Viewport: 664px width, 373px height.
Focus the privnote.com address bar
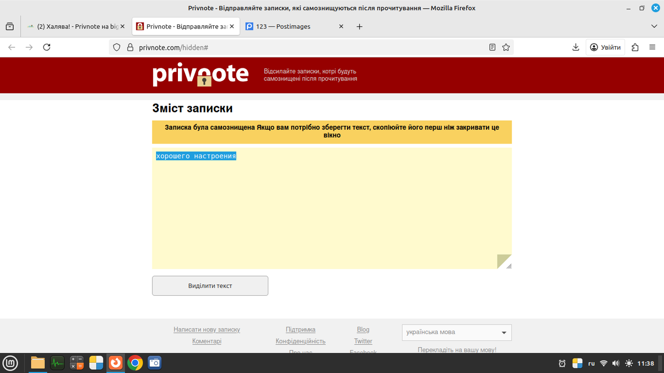click(311, 47)
